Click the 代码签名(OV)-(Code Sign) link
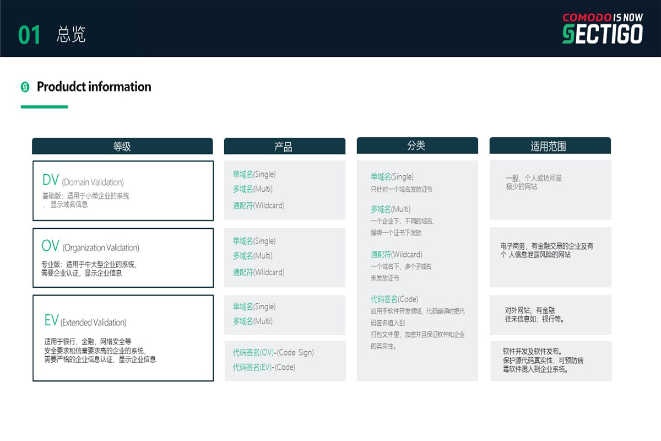Viewport: 661px width, 441px height. [x=273, y=352]
